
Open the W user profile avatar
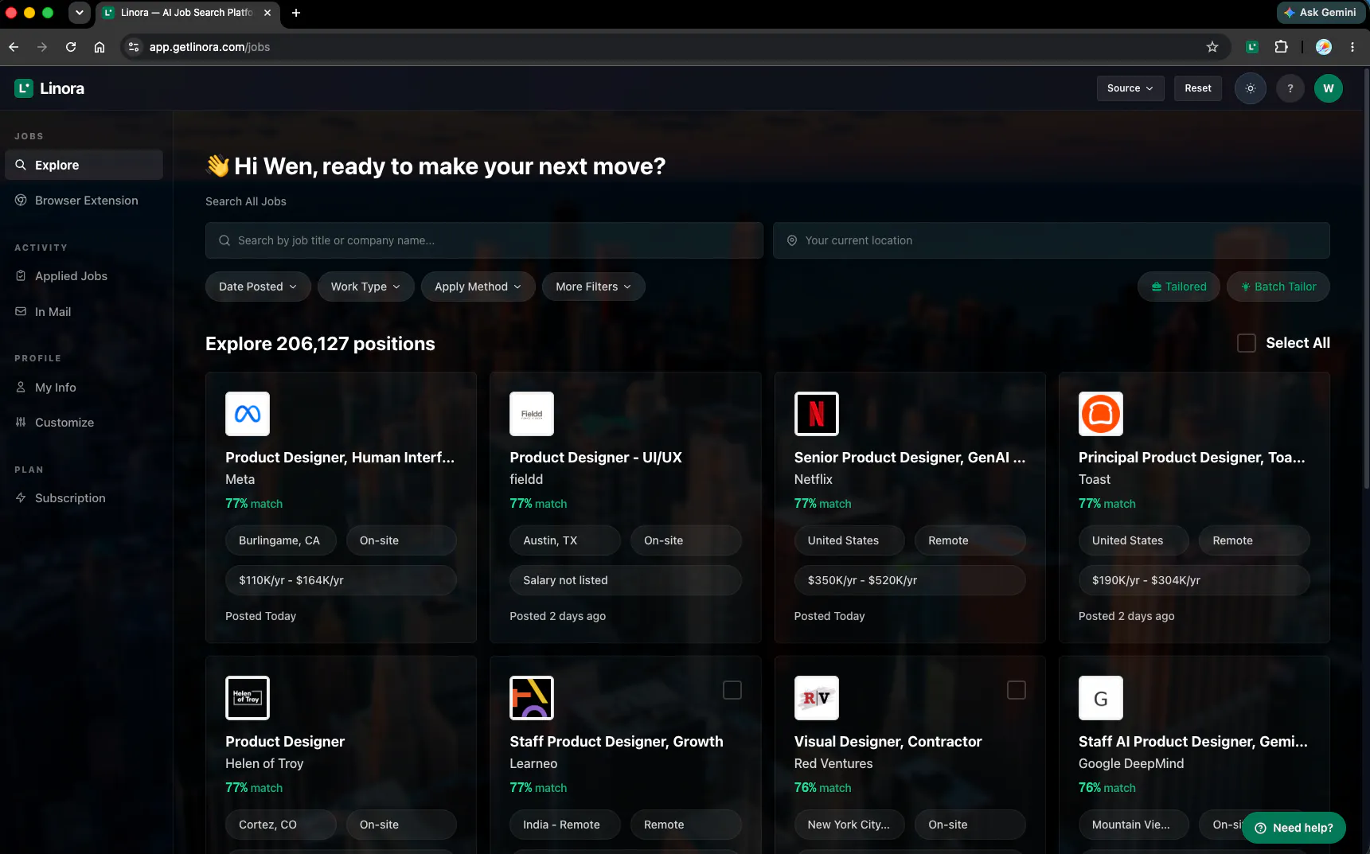pyautogui.click(x=1329, y=88)
